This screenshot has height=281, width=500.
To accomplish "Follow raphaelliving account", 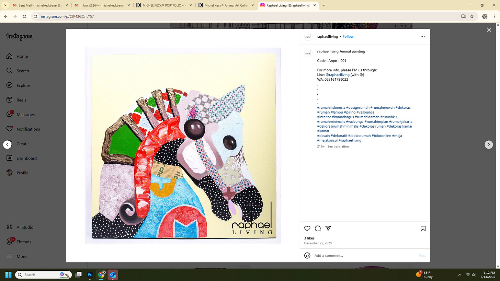I will [348, 37].
